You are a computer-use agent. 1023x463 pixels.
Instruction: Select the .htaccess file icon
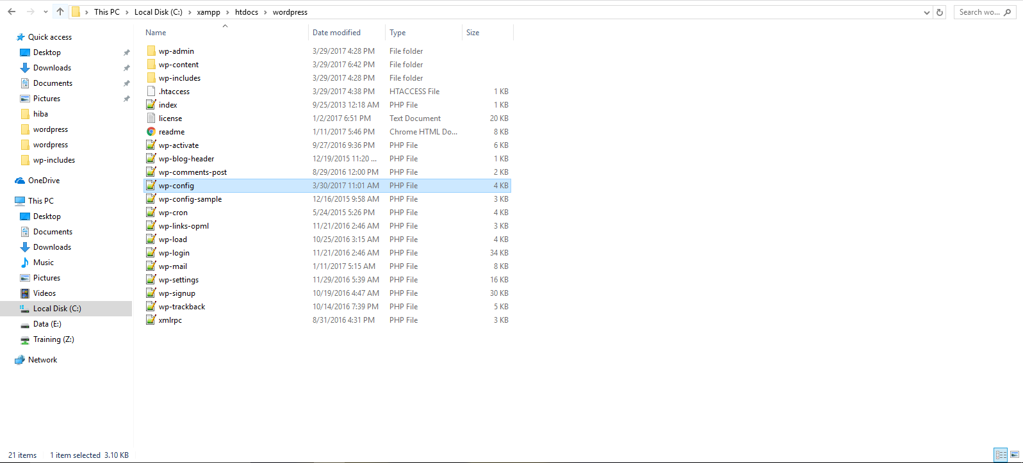coord(151,91)
